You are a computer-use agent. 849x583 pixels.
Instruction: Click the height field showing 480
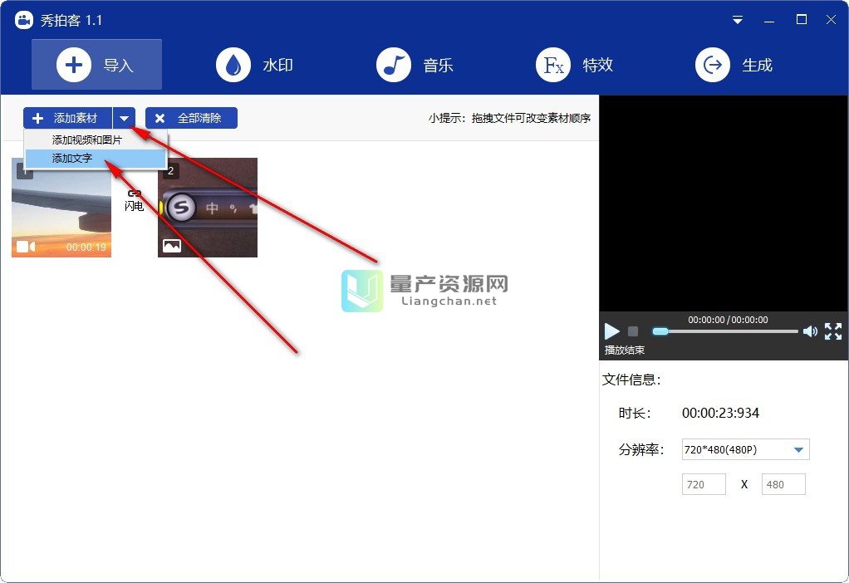tap(783, 484)
